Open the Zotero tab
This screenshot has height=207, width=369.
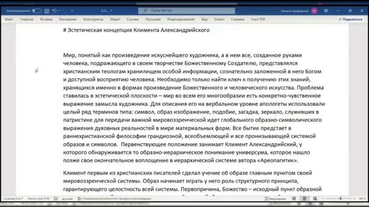click(x=219, y=19)
